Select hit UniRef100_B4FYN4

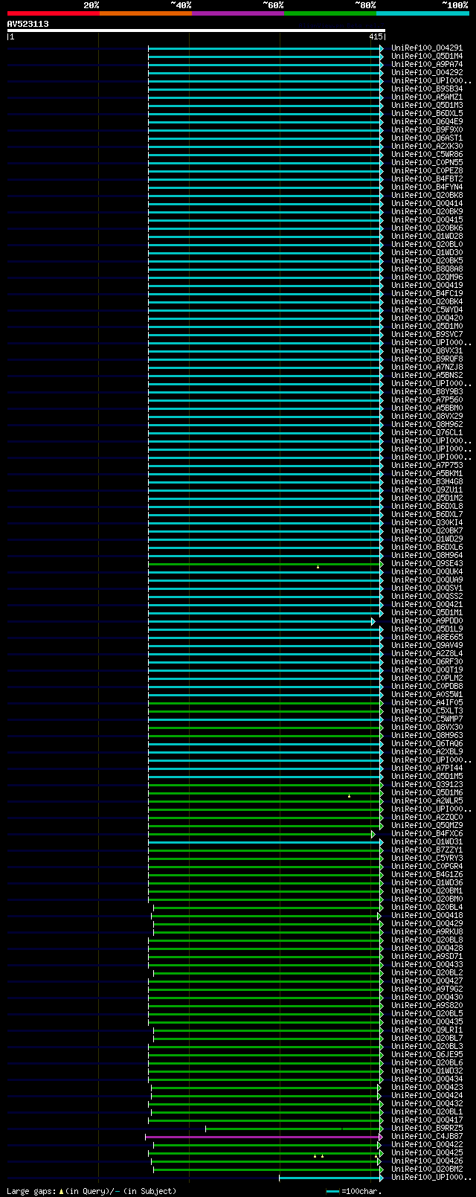[x=427, y=187]
